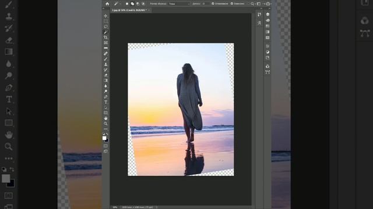The height and width of the screenshot is (209, 373).
Task: Select the History Brush tool
Action: (105, 70)
